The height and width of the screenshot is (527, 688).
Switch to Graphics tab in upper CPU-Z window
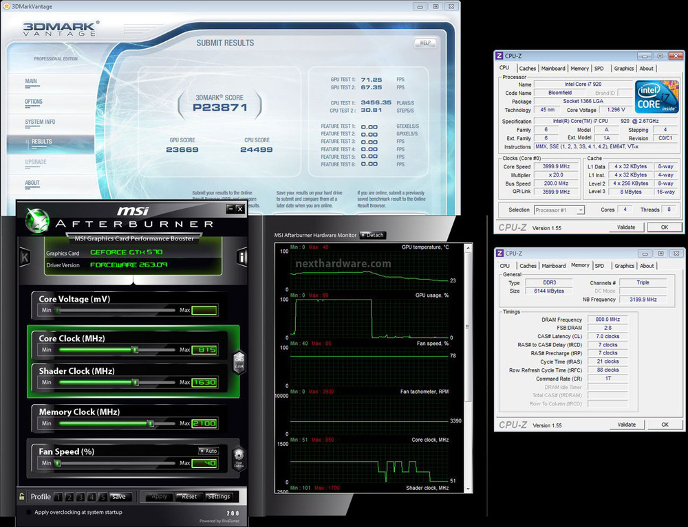[623, 68]
